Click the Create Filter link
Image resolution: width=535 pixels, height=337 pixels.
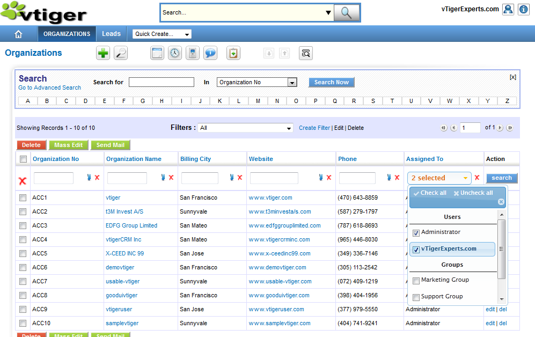coord(314,128)
